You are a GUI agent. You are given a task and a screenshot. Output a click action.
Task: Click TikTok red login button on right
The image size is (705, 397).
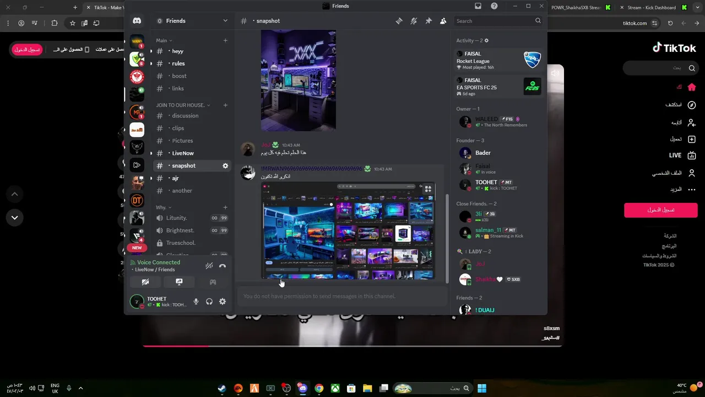pos(660,210)
